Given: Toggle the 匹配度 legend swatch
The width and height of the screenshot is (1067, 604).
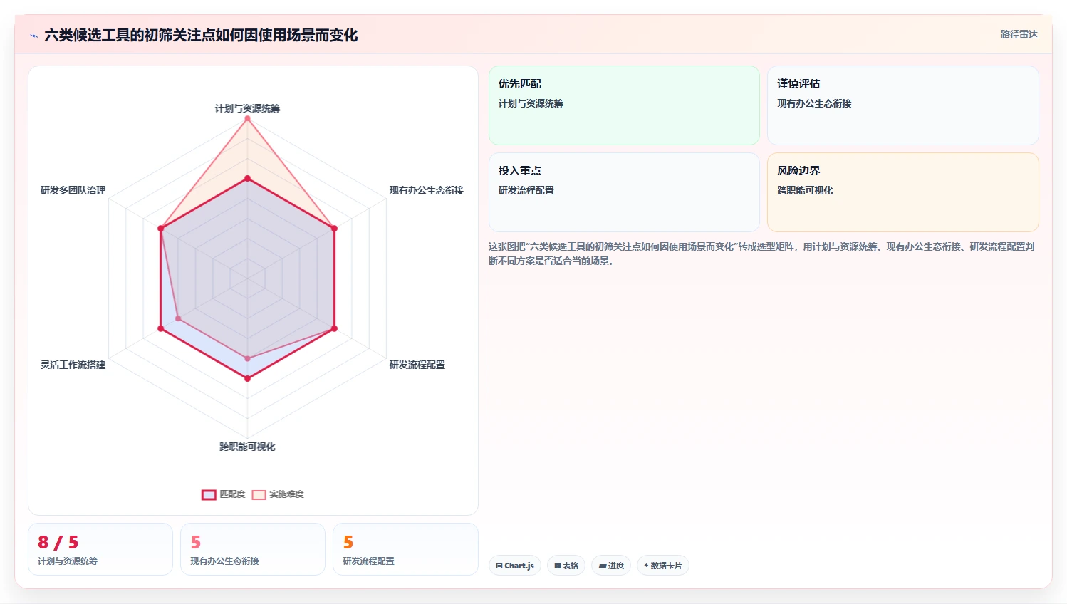Looking at the screenshot, I should point(209,494).
